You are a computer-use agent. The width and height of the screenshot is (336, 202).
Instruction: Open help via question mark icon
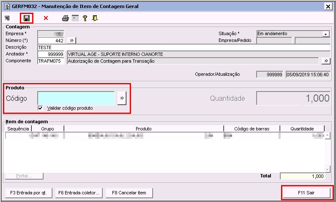click(85, 18)
